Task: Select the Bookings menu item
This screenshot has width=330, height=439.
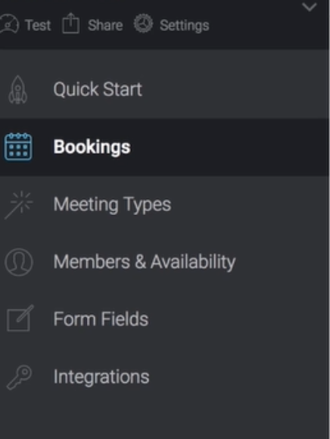Action: coord(164,148)
